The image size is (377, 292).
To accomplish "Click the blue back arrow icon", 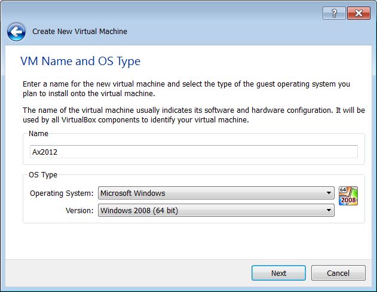I will click(16, 32).
